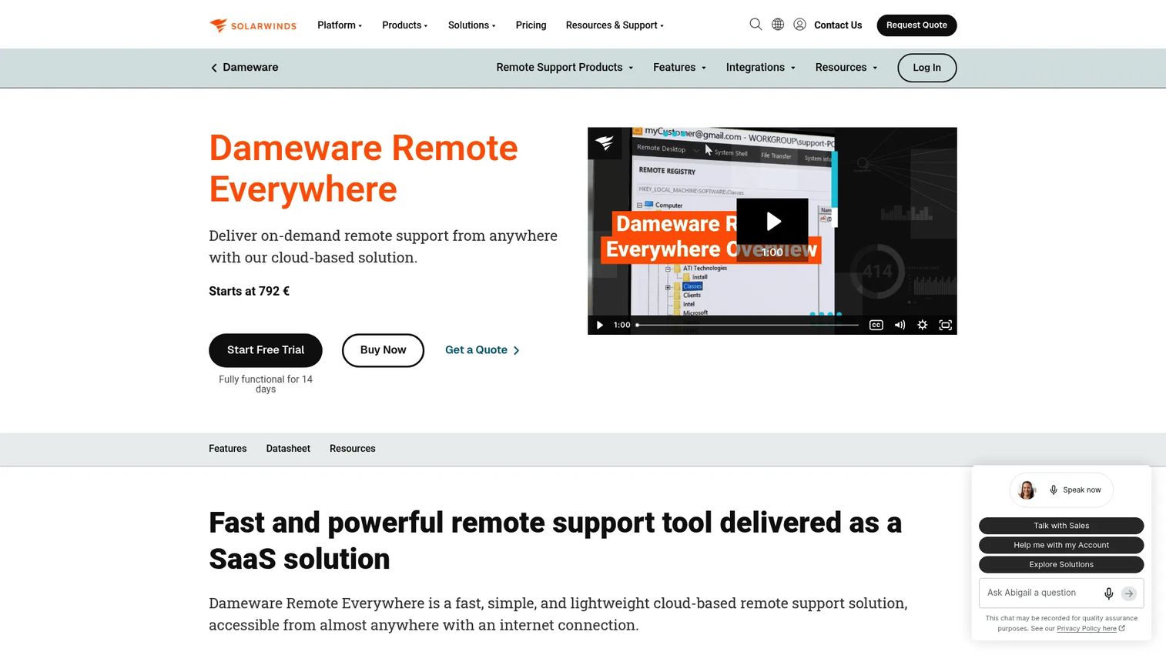The height and width of the screenshot is (655, 1166).
Task: Go to the Pricing page
Action: pos(531,25)
